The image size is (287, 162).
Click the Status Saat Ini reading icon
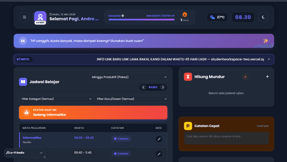pos(26,112)
